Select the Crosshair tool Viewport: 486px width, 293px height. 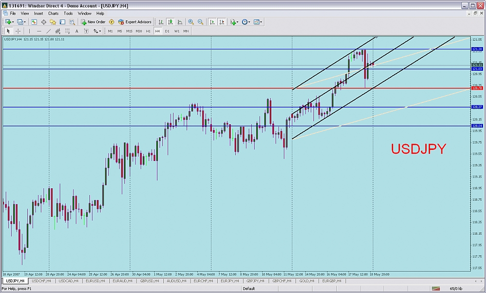(18, 31)
